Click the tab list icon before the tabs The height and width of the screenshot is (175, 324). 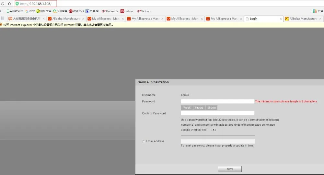point(3,18)
